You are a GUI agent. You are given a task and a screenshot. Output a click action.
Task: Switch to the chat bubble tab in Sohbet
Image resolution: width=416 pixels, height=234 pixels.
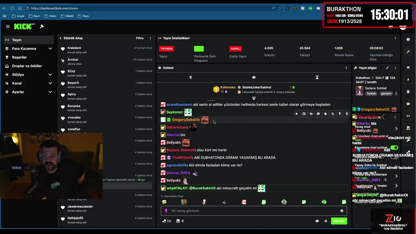[x=254, y=77]
